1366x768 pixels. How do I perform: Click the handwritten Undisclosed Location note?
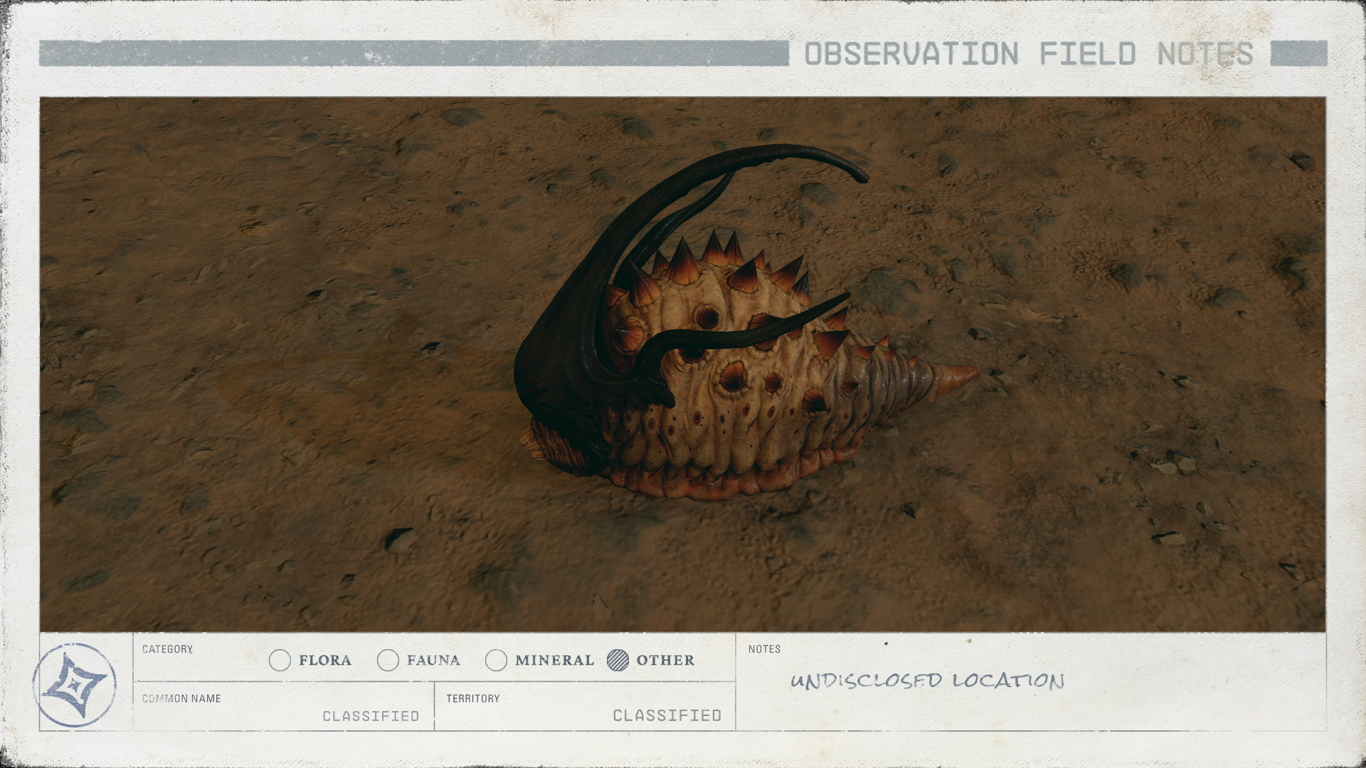click(928, 681)
